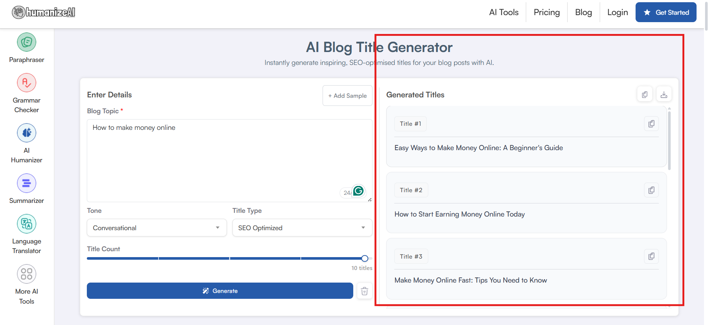Click the trash icon to clear inputs
The image size is (708, 325).
pos(364,291)
